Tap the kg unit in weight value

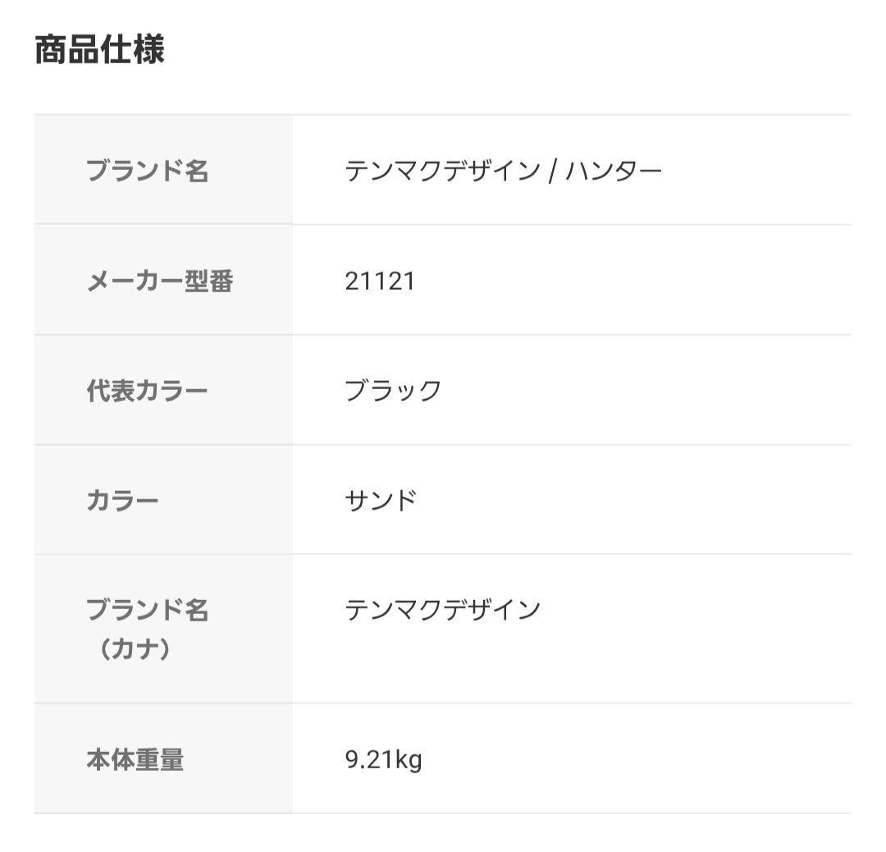[408, 760]
